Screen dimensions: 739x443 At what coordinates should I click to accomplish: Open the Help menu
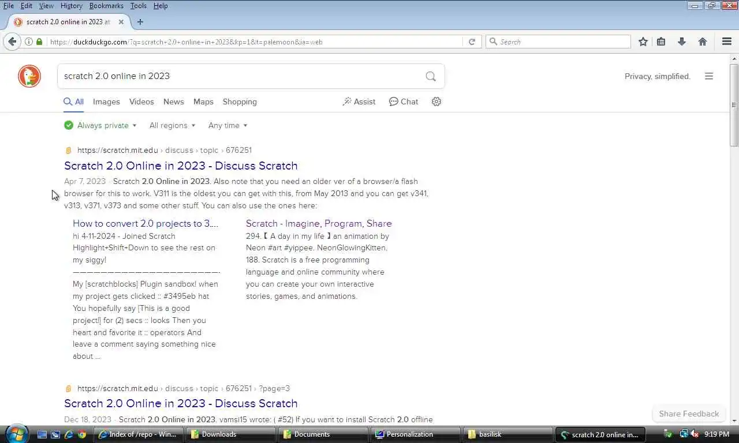pyautogui.click(x=161, y=5)
